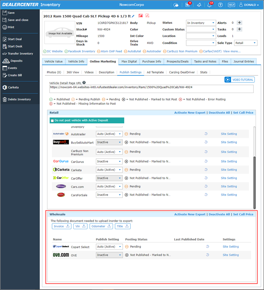Click the VIDEO TUTORIAL button

(239, 80)
